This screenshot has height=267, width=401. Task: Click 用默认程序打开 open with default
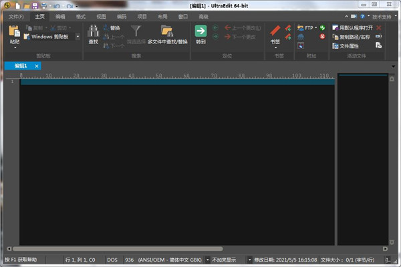click(x=352, y=28)
